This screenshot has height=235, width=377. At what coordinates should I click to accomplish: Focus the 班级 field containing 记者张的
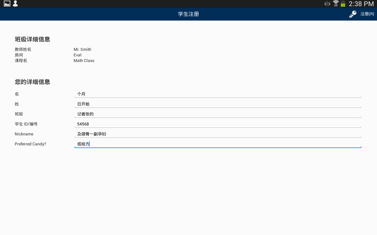(x=218, y=114)
